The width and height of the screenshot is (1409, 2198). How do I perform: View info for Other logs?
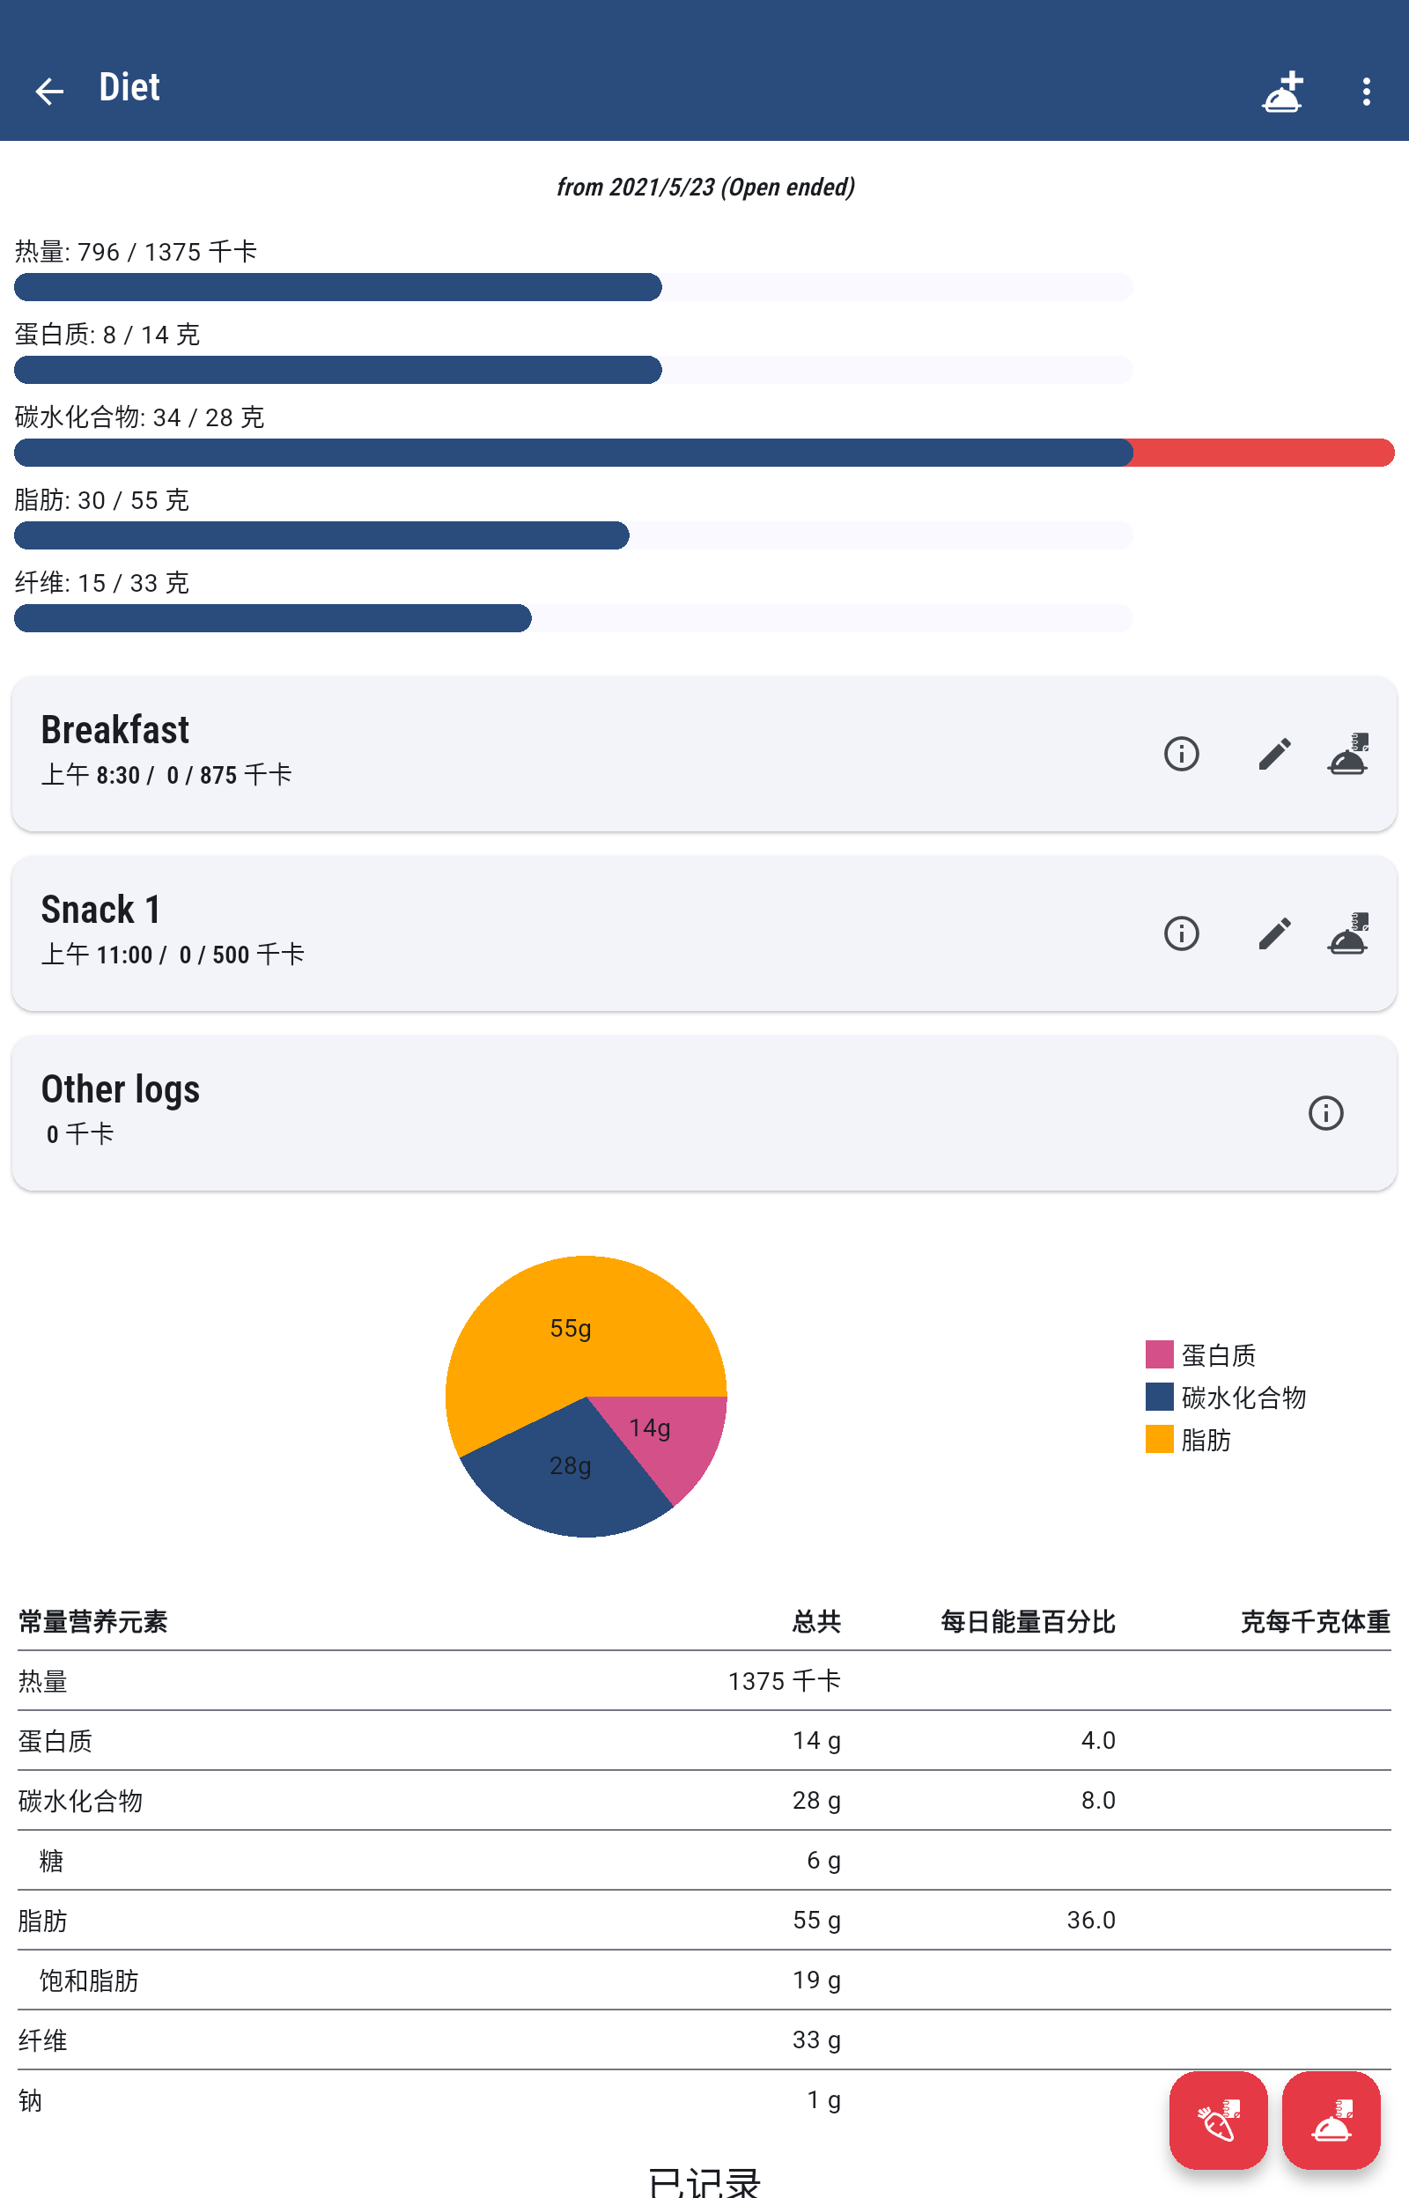1324,1112
